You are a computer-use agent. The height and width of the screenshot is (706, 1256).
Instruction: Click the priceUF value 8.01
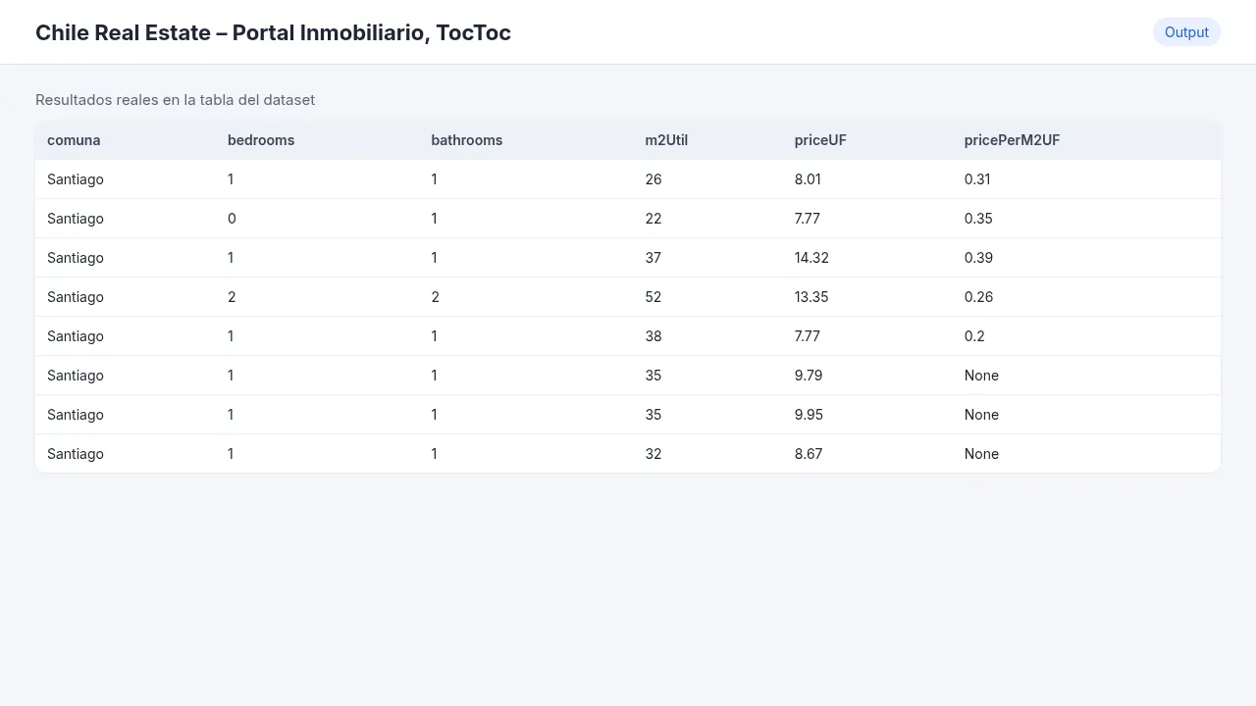(x=808, y=179)
